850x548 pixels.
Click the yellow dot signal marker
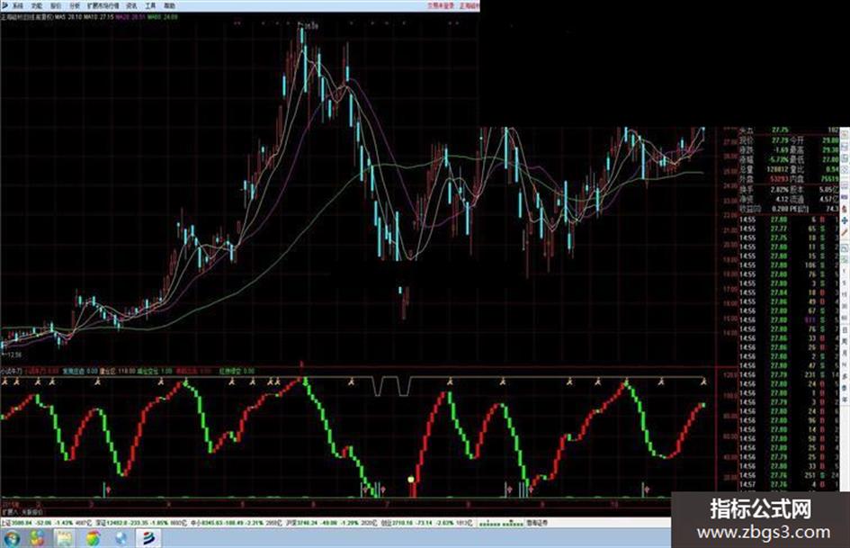[411, 479]
